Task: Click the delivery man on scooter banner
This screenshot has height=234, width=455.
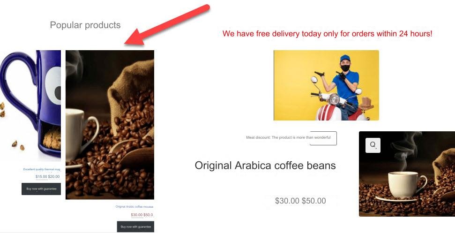Action: (x=326, y=85)
